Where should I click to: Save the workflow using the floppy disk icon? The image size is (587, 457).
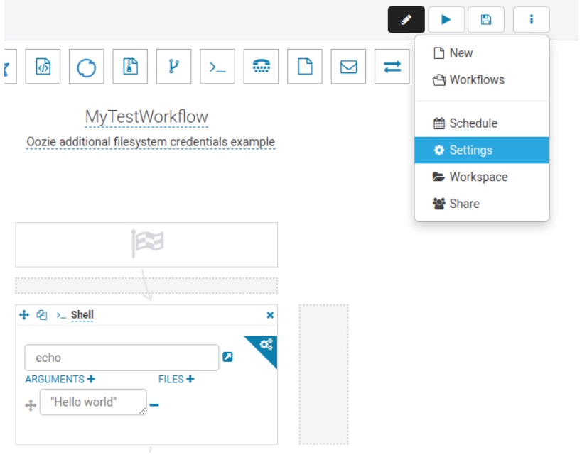point(486,20)
